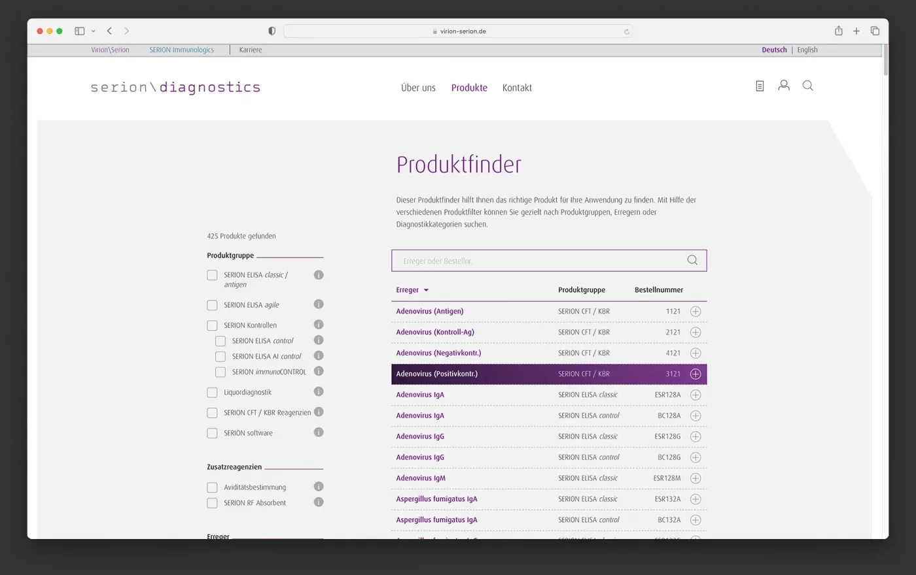Show info for Aviditätsbestimmung

pos(319,487)
